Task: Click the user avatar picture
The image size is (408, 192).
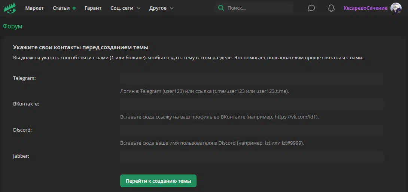Action: (396, 8)
